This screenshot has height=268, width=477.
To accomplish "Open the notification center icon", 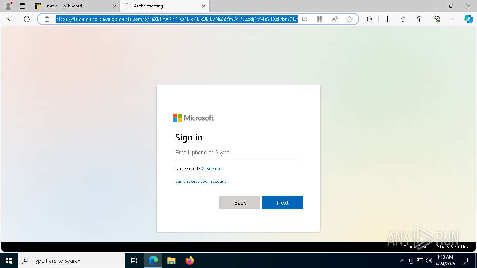I will pos(465,261).
